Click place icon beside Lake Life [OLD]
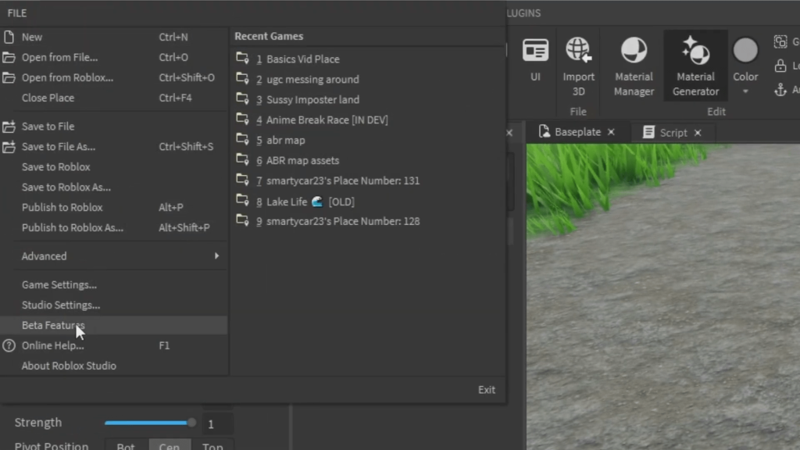800x450 pixels. coord(242,201)
